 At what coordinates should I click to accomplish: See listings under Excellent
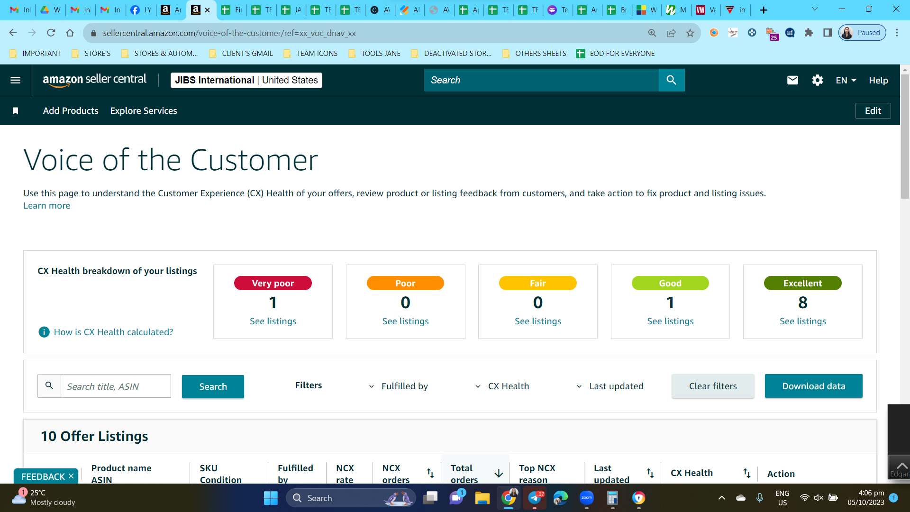pos(803,321)
